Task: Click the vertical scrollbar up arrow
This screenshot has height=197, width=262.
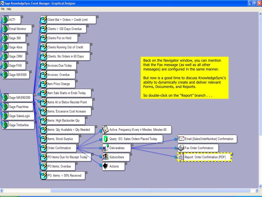Action: point(260,14)
